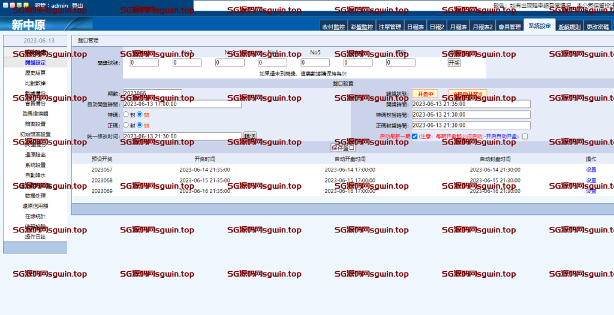
Task: Click the 登出 logout link
Action: 77,5
